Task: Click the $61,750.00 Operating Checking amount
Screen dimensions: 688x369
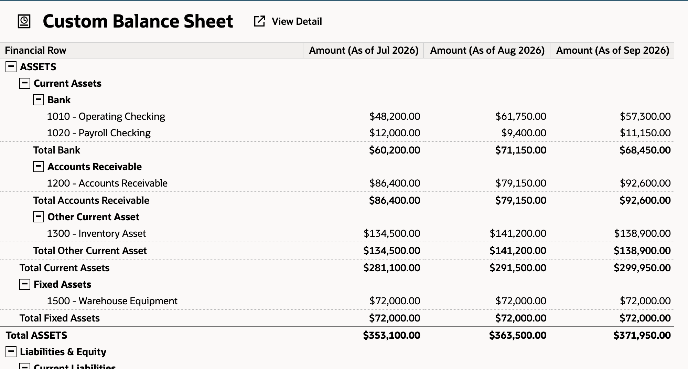Action: 521,116
